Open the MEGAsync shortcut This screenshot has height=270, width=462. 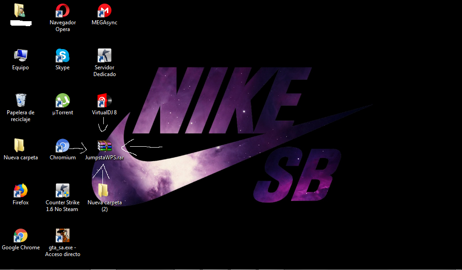tap(104, 11)
